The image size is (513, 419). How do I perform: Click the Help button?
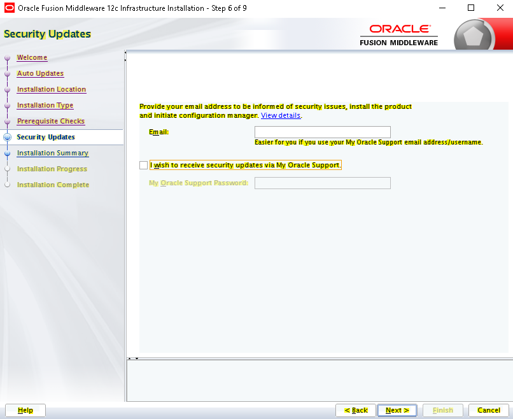pos(25,410)
